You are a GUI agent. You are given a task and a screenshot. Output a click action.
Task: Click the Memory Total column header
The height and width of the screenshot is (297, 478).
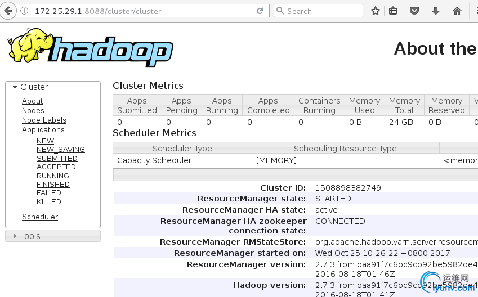(405, 105)
